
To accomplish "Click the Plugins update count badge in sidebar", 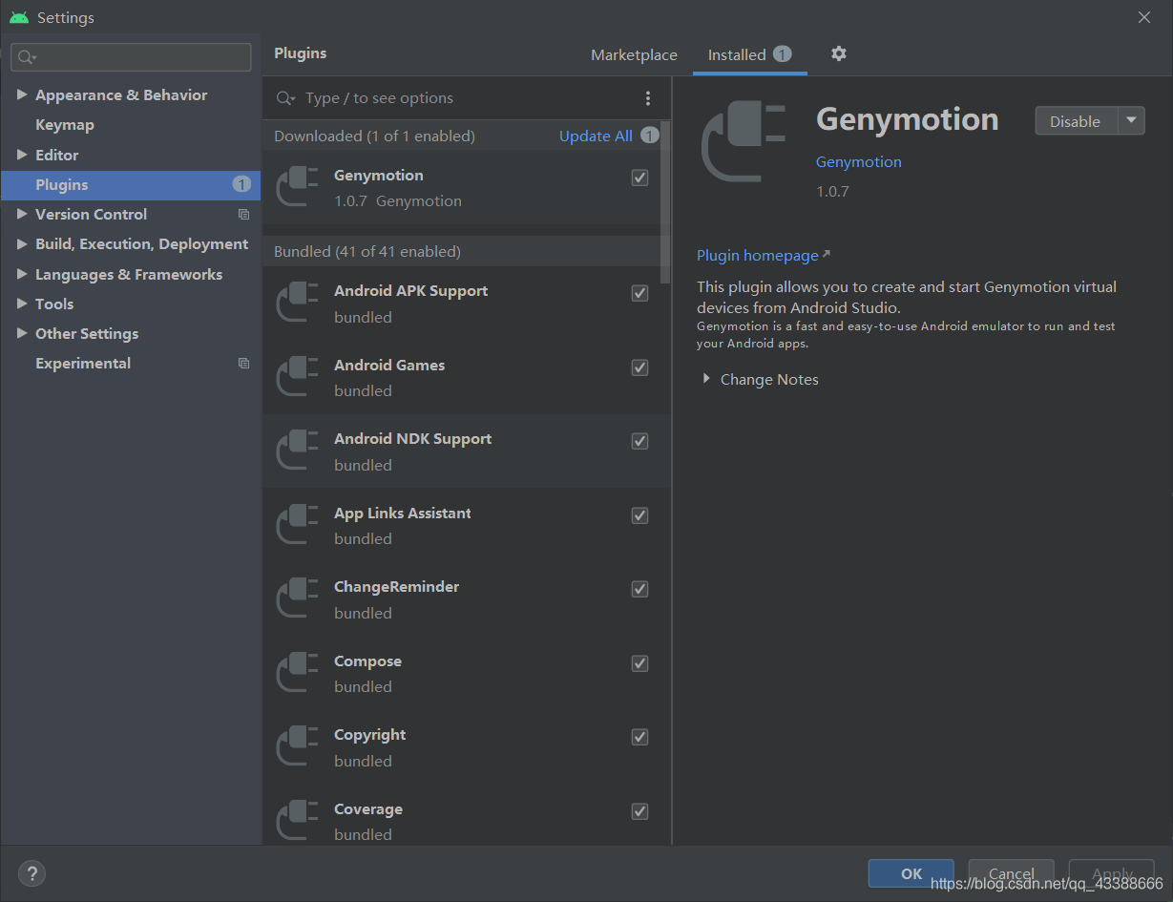I will [241, 184].
